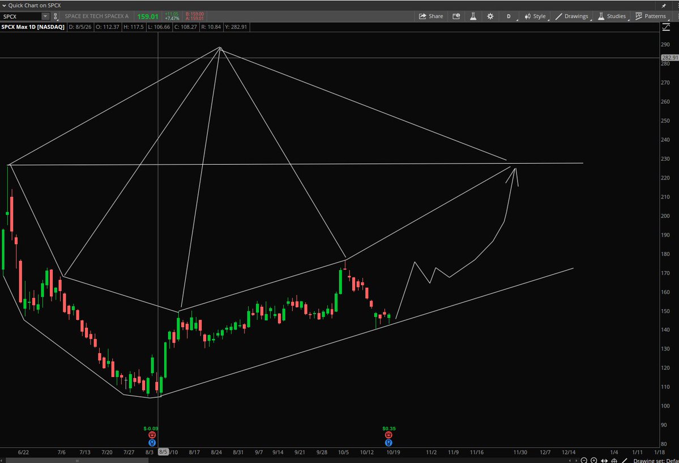Click the SPACE EX TECH SPACEX A description
Viewport: 679px width, 463px height.
[97, 16]
